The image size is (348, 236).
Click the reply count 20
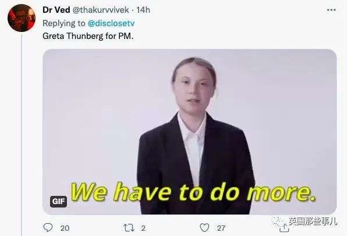point(65,228)
